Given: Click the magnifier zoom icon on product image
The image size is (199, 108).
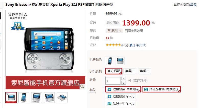Looking at the screenshot, I should tap(82, 87).
